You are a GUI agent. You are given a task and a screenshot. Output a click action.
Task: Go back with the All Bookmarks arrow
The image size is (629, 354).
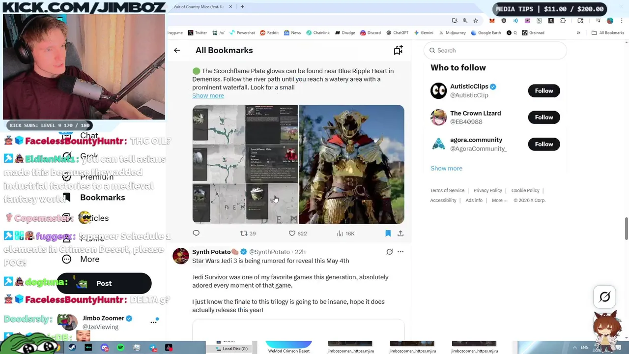[177, 50]
